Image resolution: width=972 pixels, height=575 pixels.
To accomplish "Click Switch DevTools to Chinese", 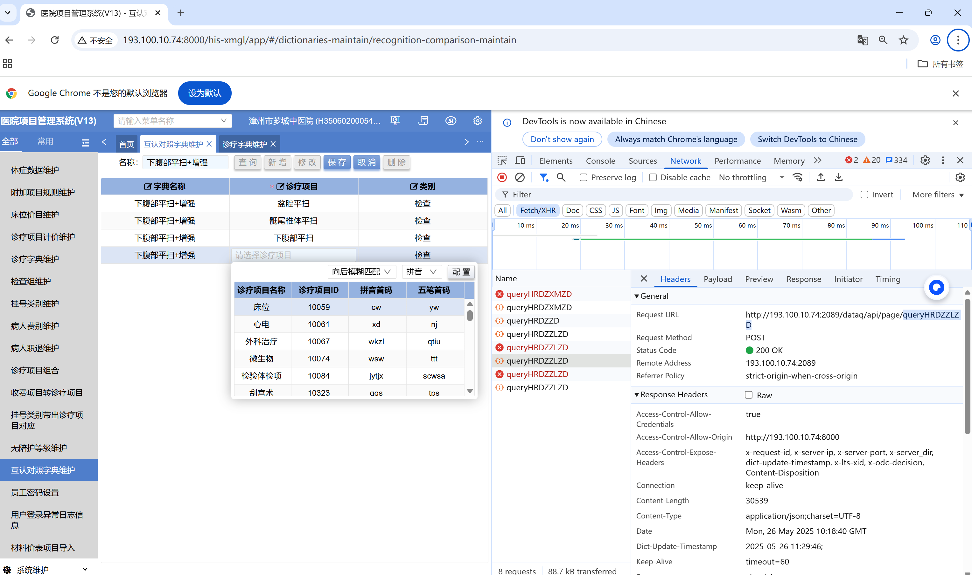I will [x=807, y=139].
